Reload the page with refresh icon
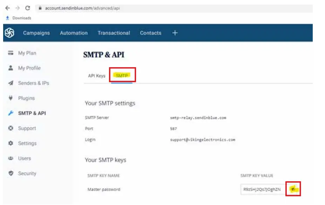Image resolution: width=325 pixels, height=205 pixels. click(28, 8)
